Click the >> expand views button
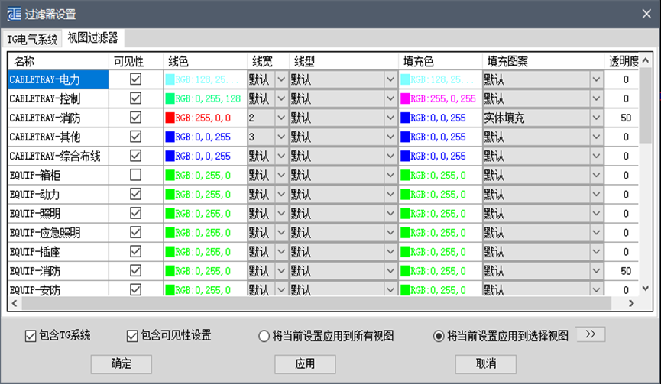661x384 pixels. (x=591, y=334)
